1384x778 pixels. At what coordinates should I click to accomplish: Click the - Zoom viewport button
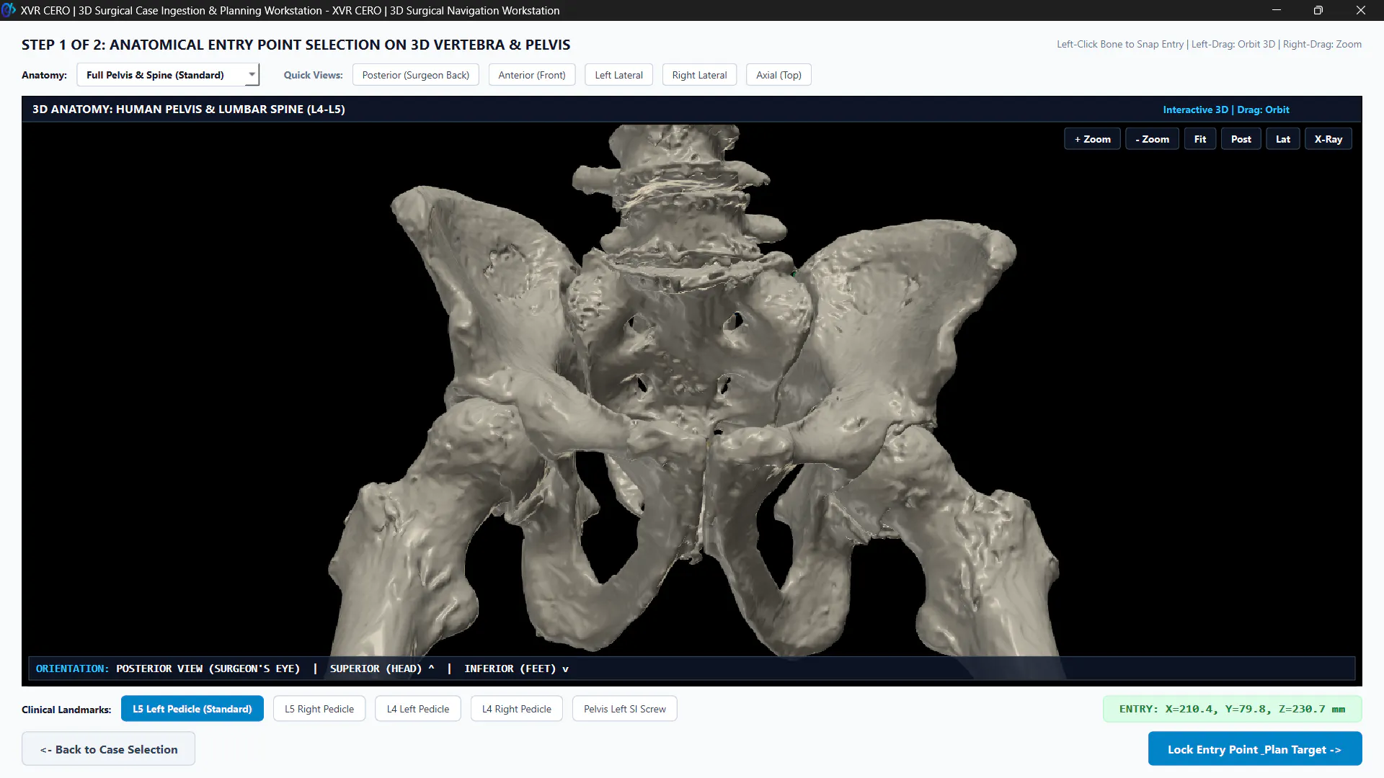tap(1152, 139)
